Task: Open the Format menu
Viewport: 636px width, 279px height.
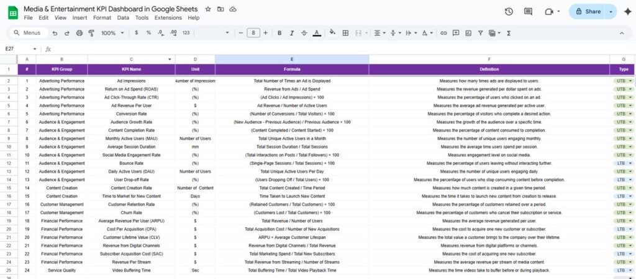Action: click(102, 18)
